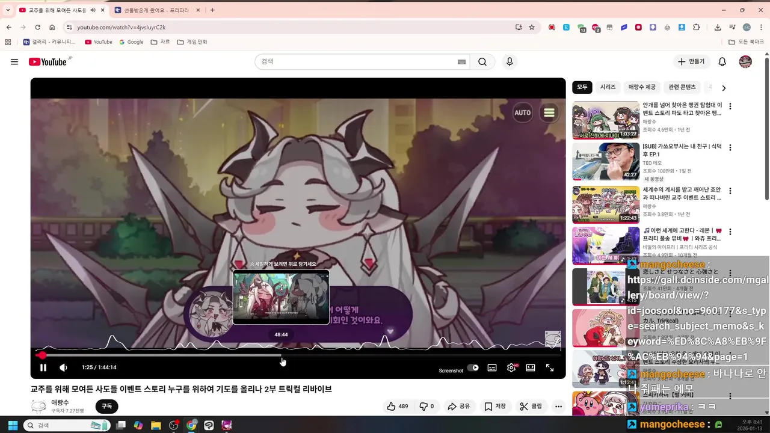Open the 세계수의 계시를 받고 video thumbnail
770x433 pixels.
606,204
